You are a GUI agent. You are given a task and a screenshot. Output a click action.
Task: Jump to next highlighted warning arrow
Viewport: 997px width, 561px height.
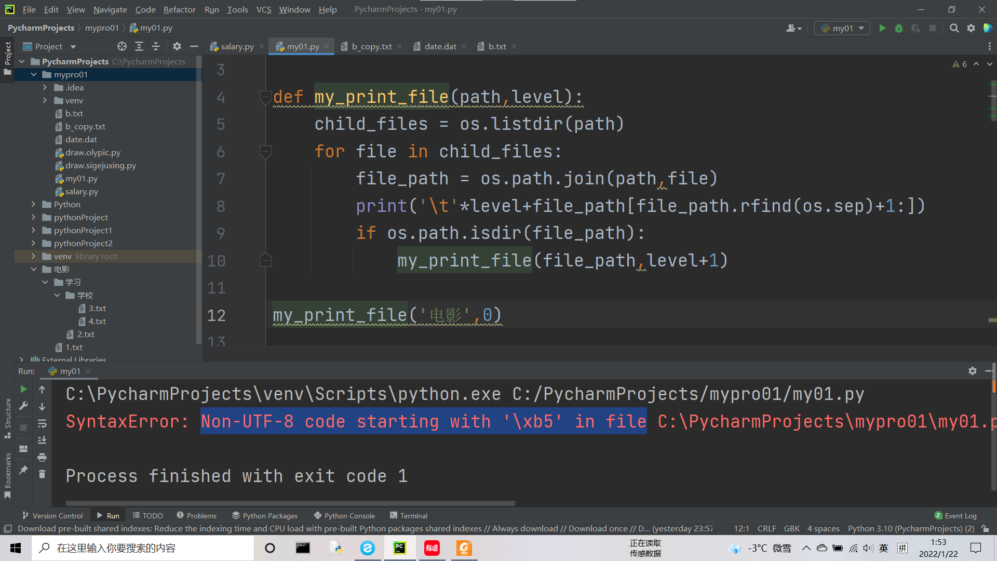tap(989, 64)
